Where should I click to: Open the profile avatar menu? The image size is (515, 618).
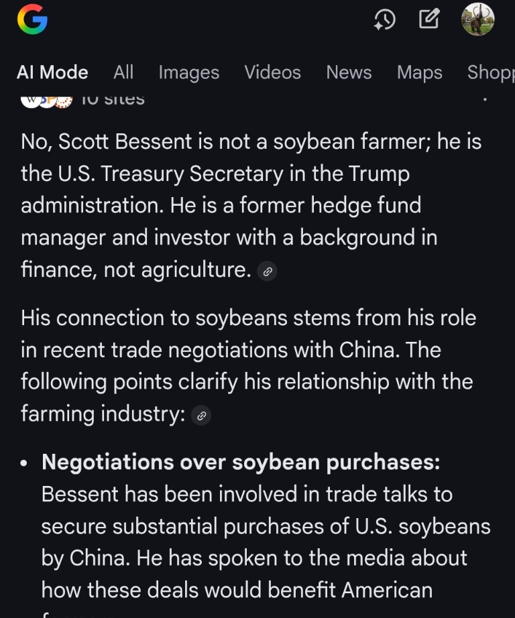click(478, 19)
